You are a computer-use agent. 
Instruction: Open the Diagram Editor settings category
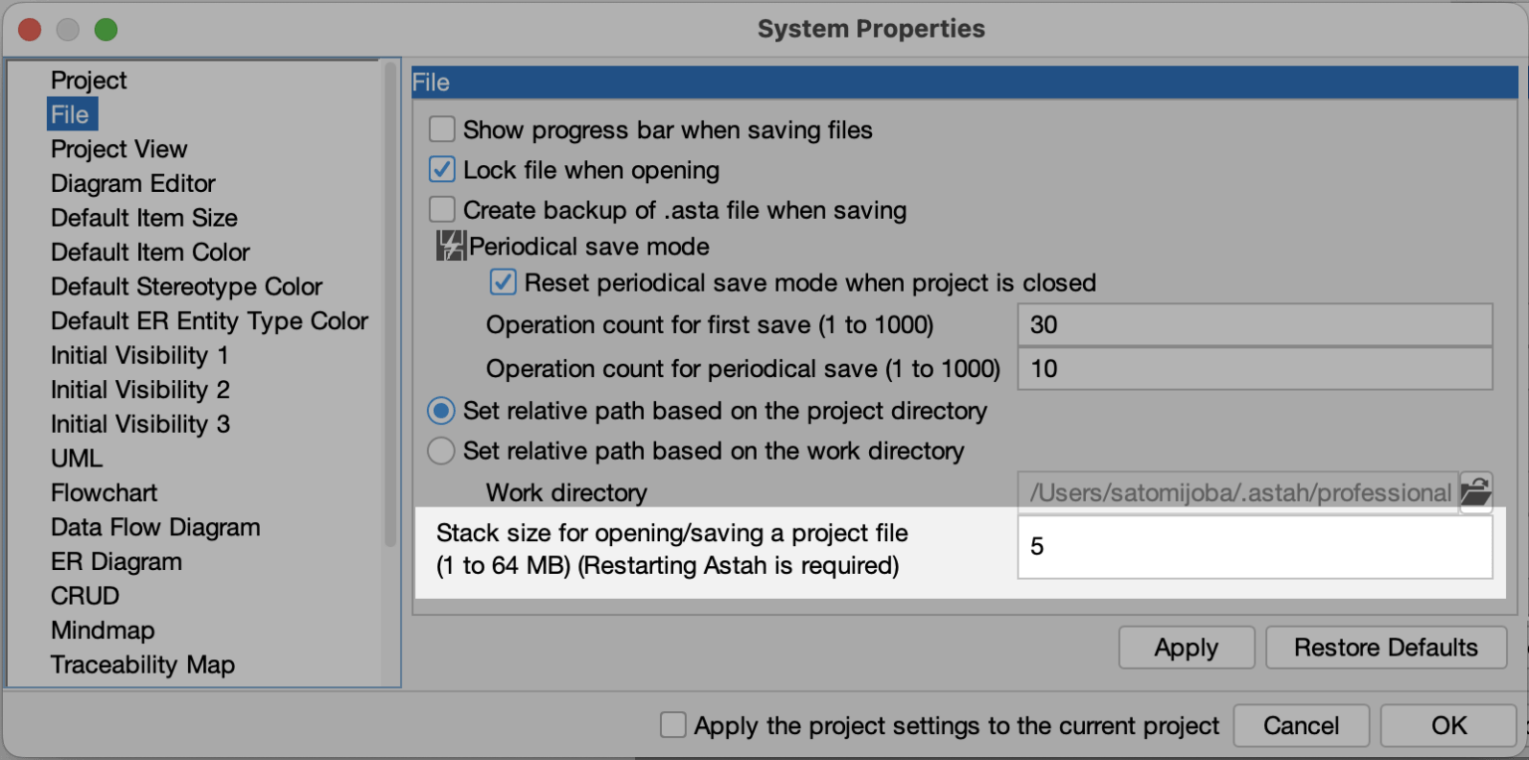point(132,183)
